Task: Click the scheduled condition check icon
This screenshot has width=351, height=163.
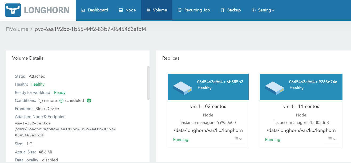Action: point(61,101)
